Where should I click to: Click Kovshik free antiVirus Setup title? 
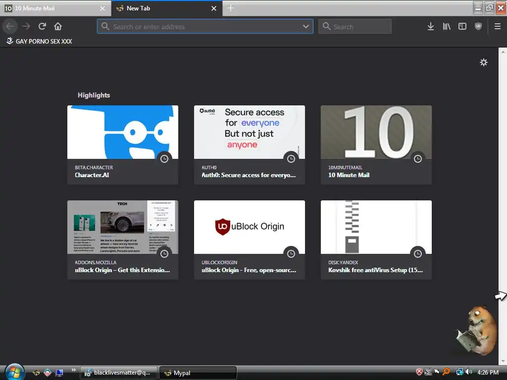click(375, 270)
